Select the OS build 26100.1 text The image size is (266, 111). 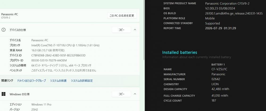(234, 13)
